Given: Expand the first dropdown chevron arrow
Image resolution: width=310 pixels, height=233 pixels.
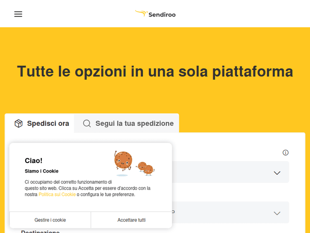Looking at the screenshot, I should (277, 173).
